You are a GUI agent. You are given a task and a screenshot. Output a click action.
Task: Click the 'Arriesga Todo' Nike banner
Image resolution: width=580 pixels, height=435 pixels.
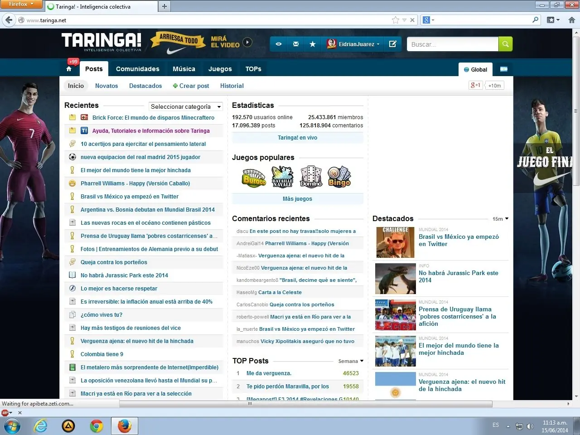pos(179,43)
